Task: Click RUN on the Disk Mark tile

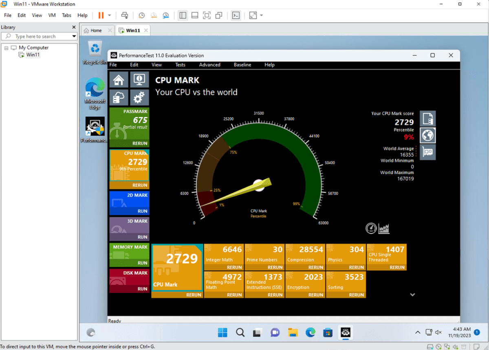Action: pyautogui.click(x=142, y=288)
